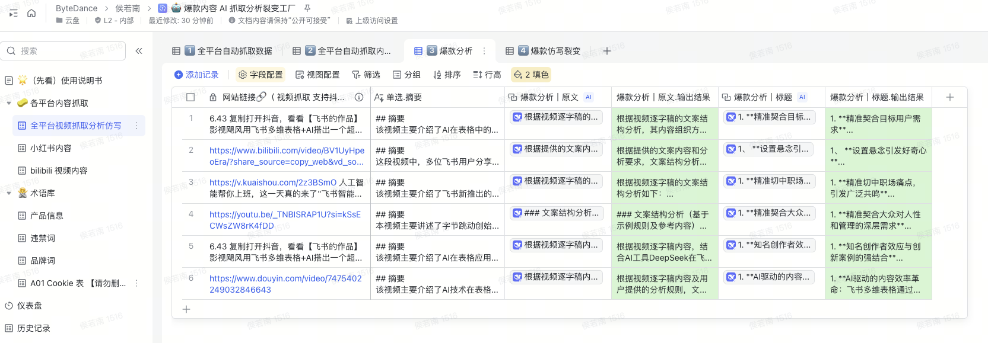This screenshot has height=343, width=988.
Task: Click info icon in 网站链接 column header
Action: point(359,97)
